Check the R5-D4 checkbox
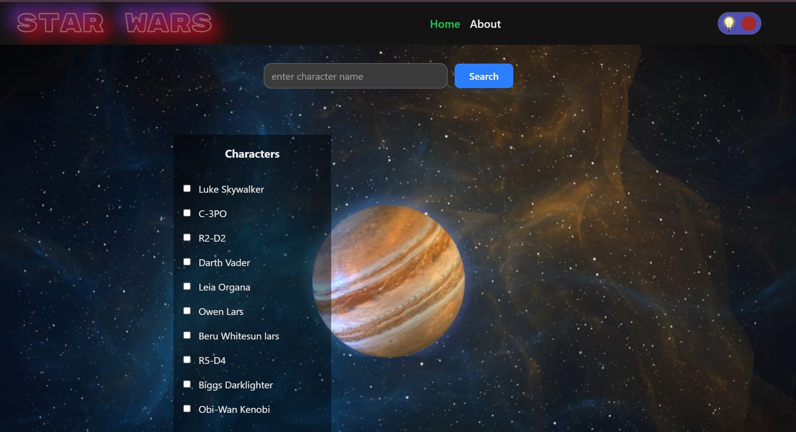This screenshot has width=796, height=432. click(x=187, y=360)
